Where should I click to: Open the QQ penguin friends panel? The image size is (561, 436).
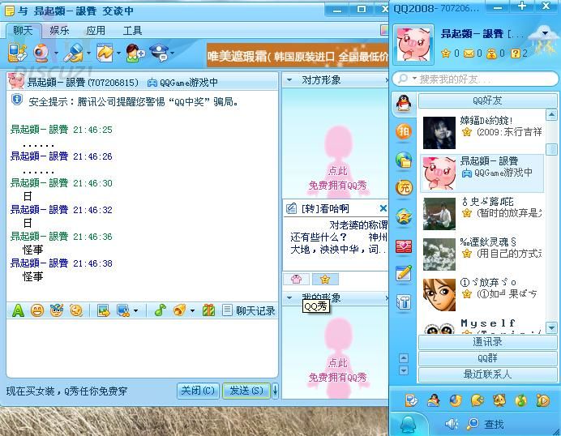tap(404, 104)
